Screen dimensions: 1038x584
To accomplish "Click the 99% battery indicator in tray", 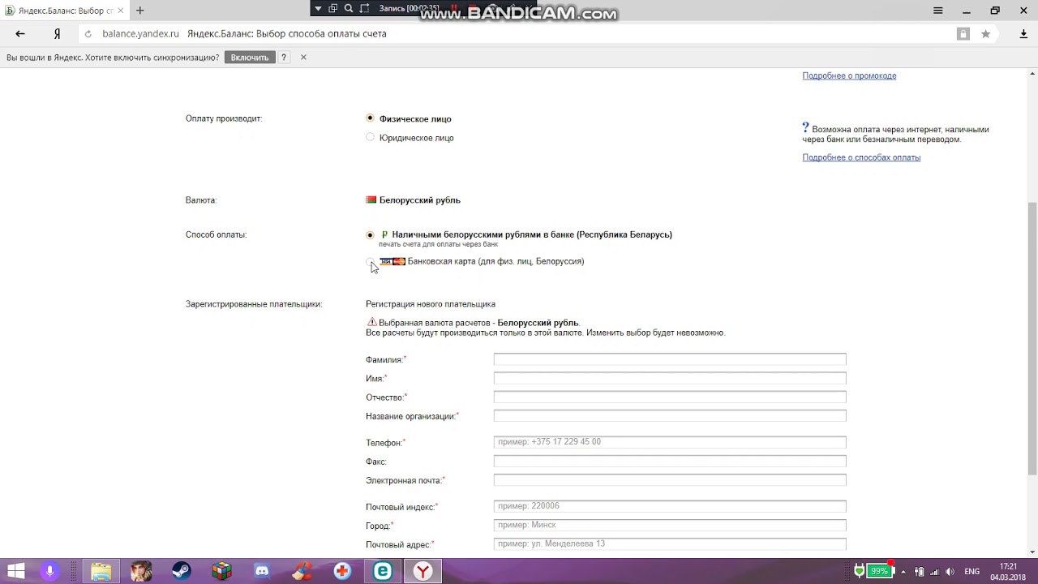I will point(878,571).
